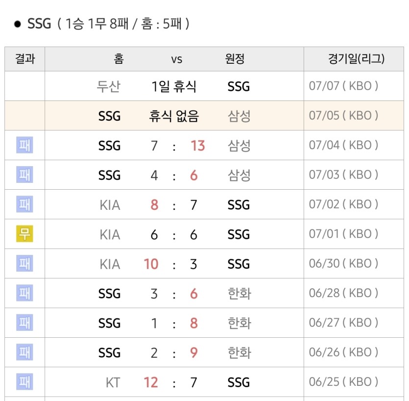409x401 pixels.
Task: Click date 06/25 ( KBO )
Action: [x=343, y=382]
